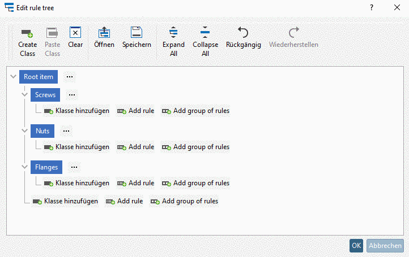Collapse the Screws class chevron
The image size is (409, 257).
(25, 94)
